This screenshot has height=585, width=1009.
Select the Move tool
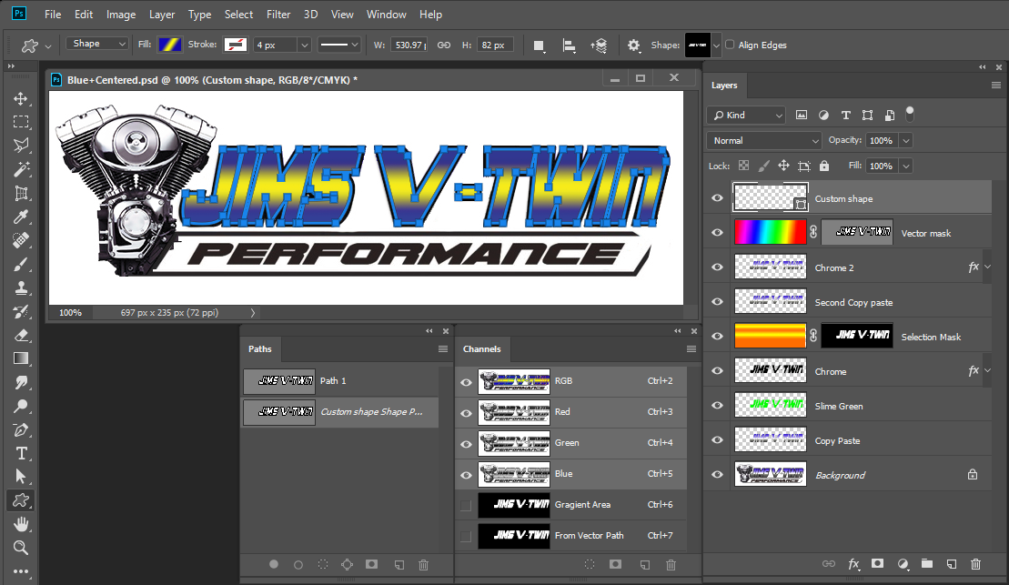click(x=20, y=98)
